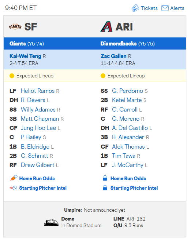Click the Alerts envelope icon
Screen dimensions: 191x240
[x=165, y=8]
